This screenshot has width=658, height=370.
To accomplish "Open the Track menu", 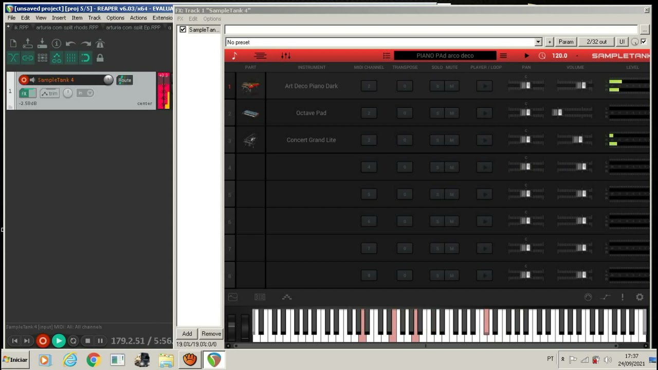I will pyautogui.click(x=95, y=17).
